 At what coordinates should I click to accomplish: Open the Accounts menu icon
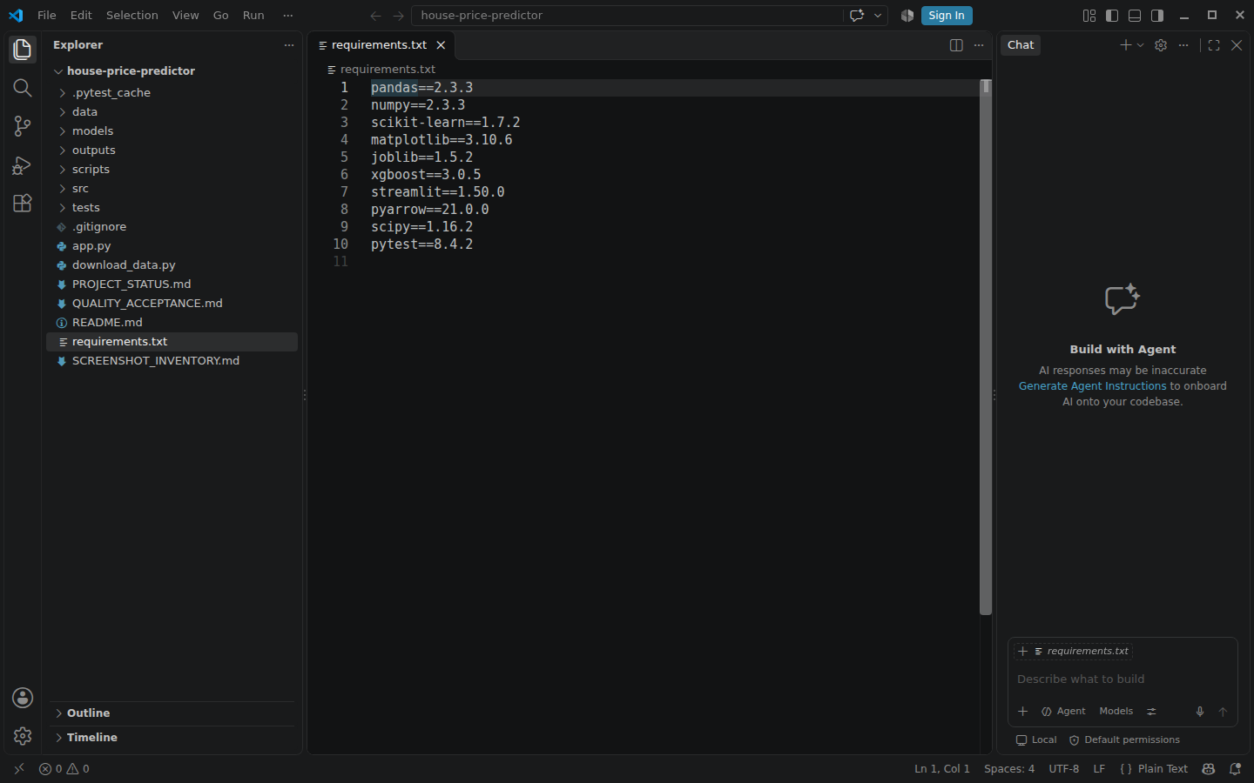[x=23, y=698]
